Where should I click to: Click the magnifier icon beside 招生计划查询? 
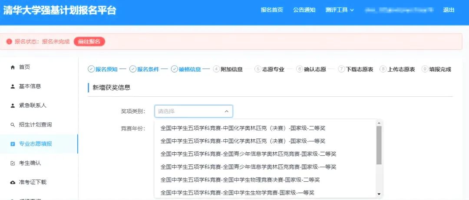click(x=13, y=125)
